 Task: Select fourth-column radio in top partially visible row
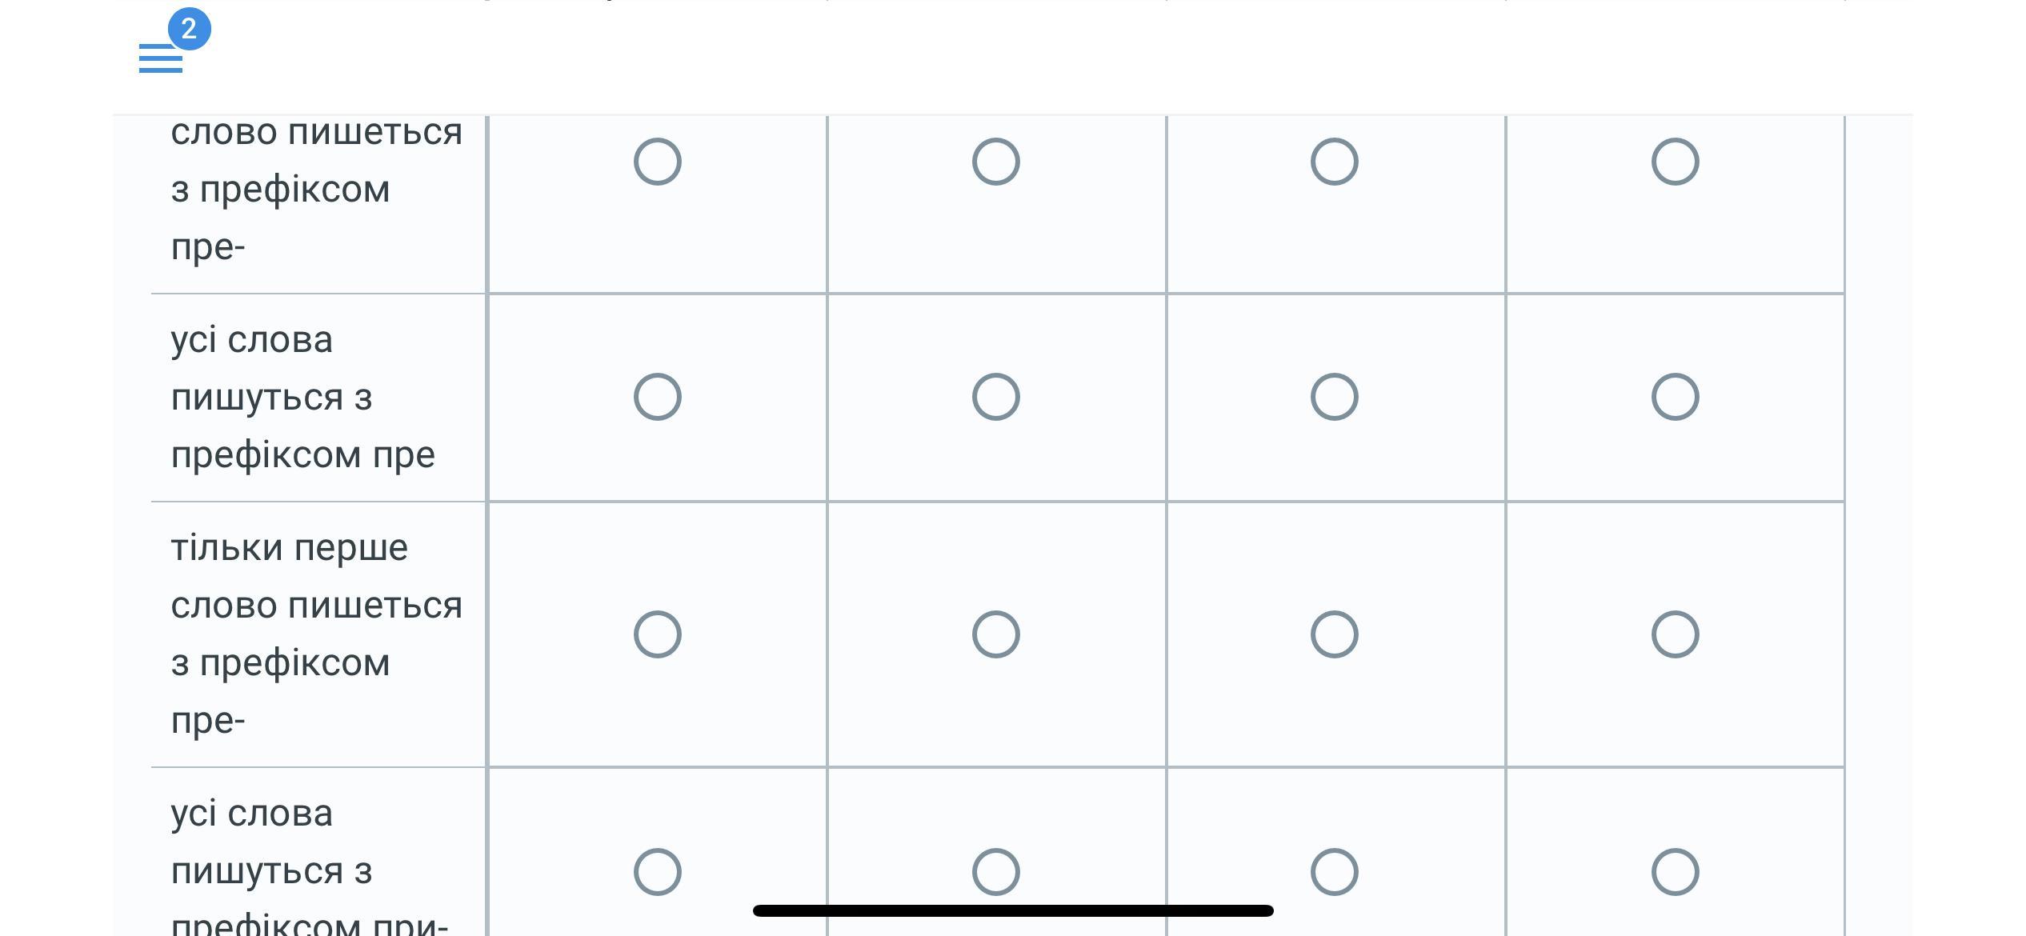pos(1676,162)
